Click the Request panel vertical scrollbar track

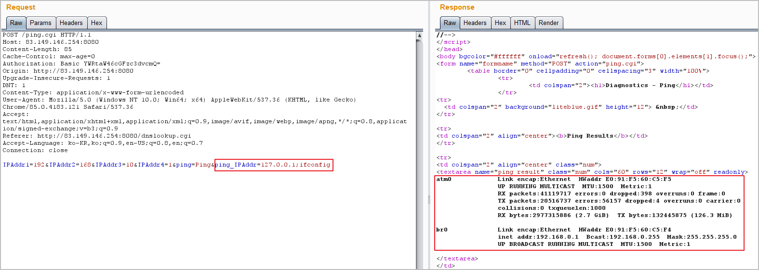419,154
